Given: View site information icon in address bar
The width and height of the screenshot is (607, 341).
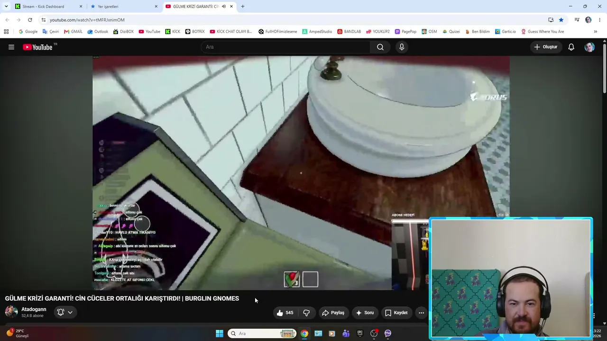Looking at the screenshot, I should click(x=43, y=20).
